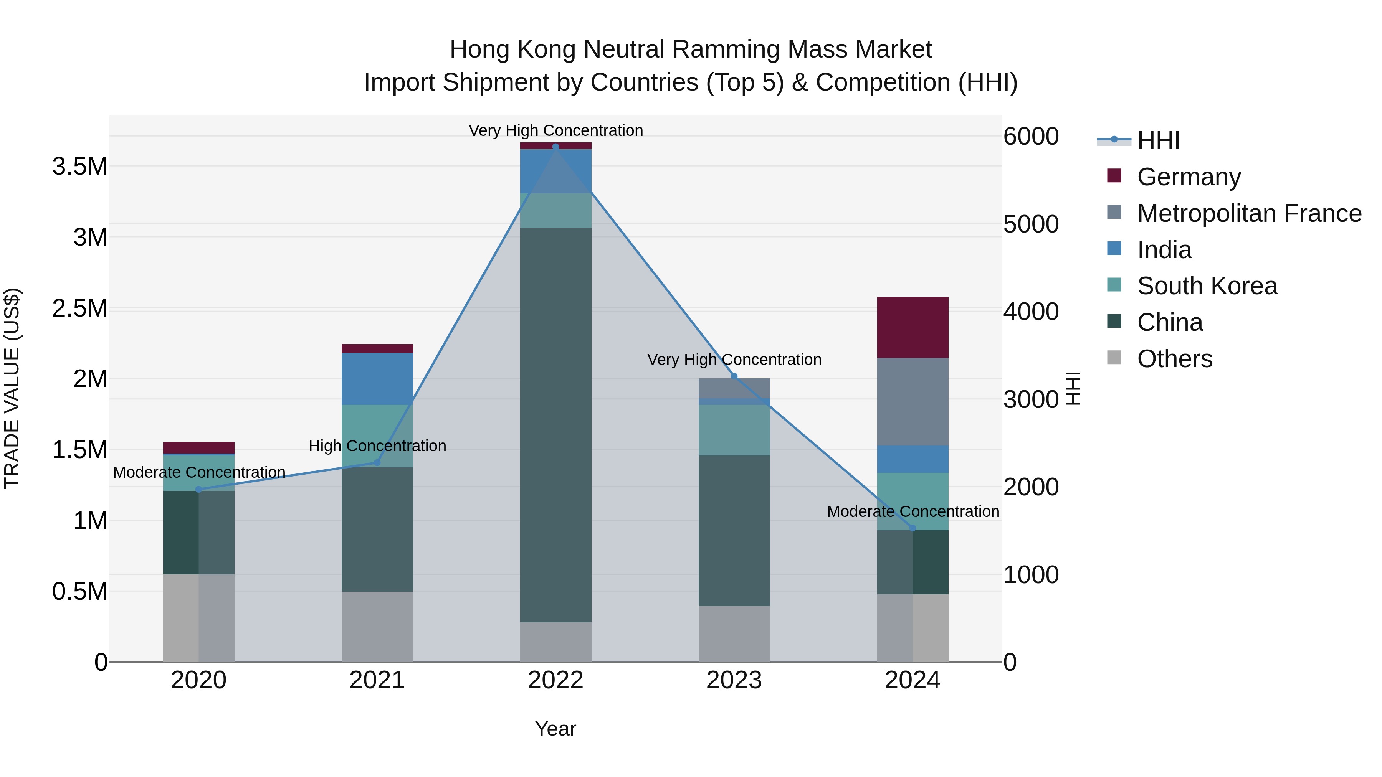
Task: Click the 'Year' x-axis title
Action: pos(556,729)
